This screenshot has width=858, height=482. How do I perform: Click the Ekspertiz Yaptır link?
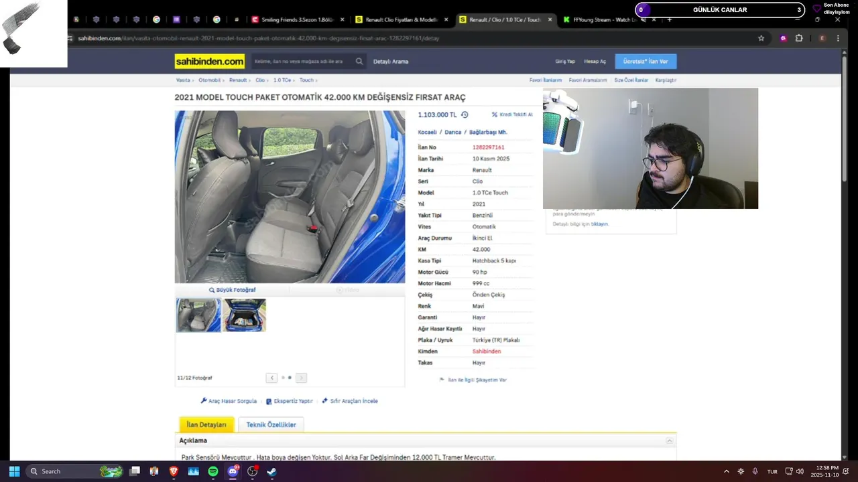(x=290, y=401)
